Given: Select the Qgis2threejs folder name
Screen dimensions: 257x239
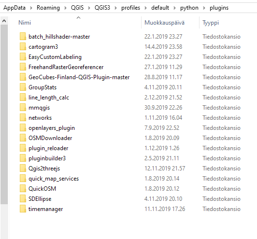Looking at the screenshot, I should (x=44, y=169).
